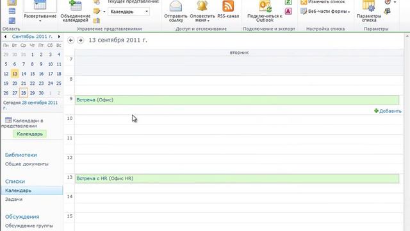Click the Добавить add event link
Viewport: 410px width, 231px height.
390,111
